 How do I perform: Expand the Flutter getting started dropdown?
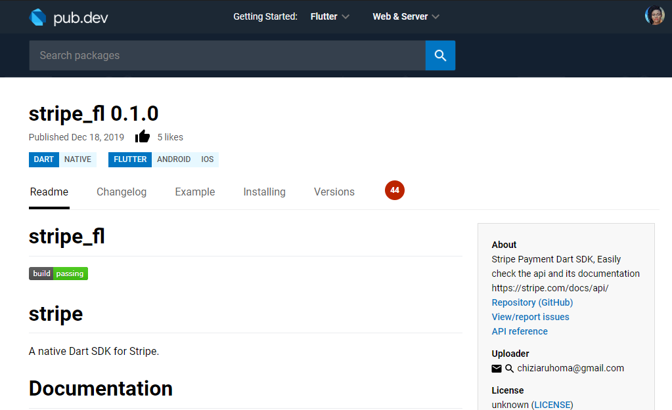click(330, 16)
